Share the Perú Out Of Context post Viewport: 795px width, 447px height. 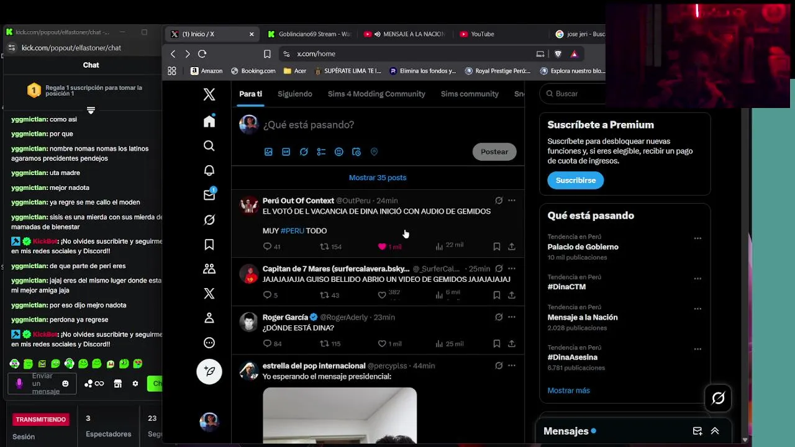512,246
